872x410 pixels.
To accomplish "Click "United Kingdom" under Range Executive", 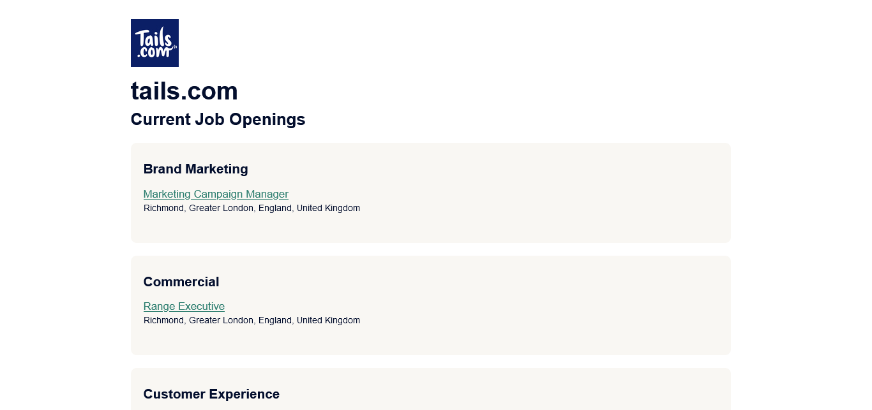I will tap(328, 321).
